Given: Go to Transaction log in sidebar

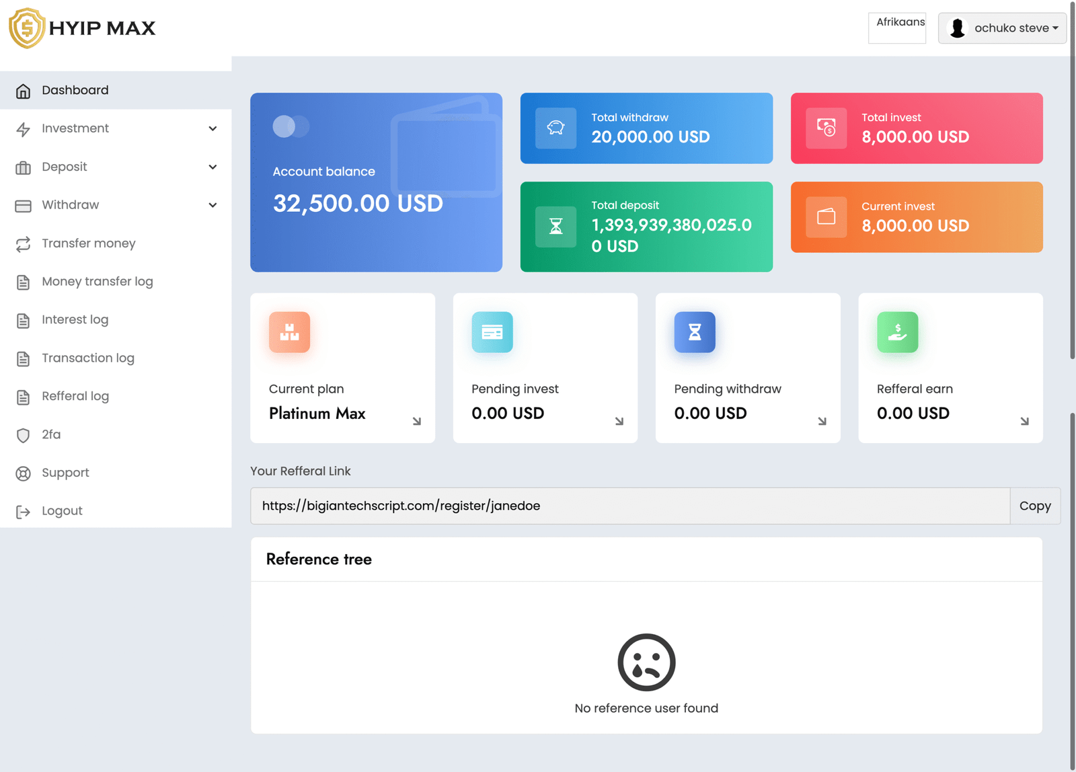Looking at the screenshot, I should click(87, 358).
